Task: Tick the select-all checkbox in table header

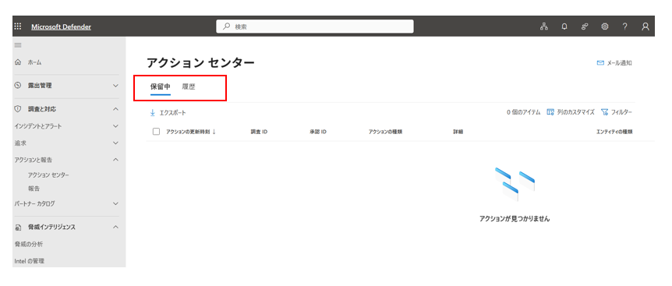Action: click(x=156, y=132)
